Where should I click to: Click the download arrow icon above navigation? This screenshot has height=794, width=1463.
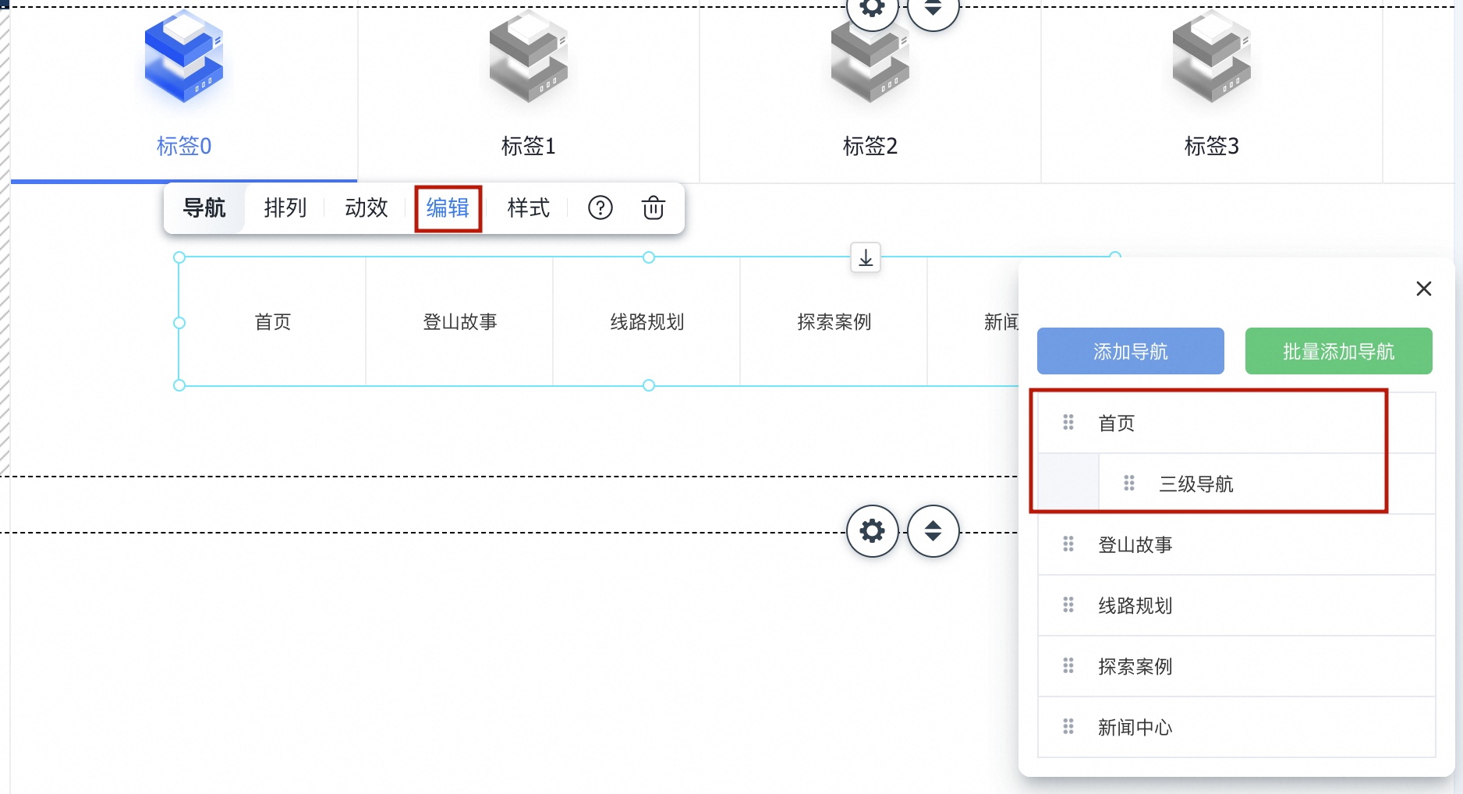(866, 257)
